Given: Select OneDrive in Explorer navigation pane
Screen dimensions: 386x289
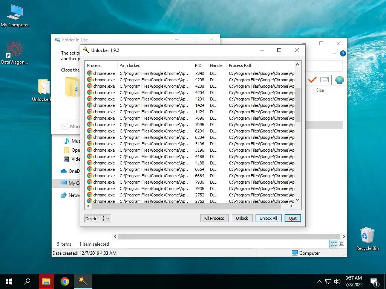Looking at the screenshot, I should pyautogui.click(x=70, y=171).
